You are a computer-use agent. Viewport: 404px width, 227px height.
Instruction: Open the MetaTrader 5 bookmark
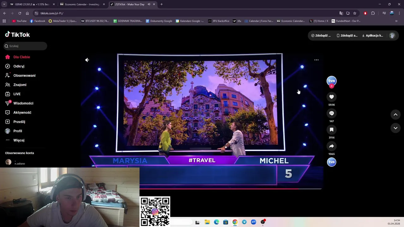[62, 21]
